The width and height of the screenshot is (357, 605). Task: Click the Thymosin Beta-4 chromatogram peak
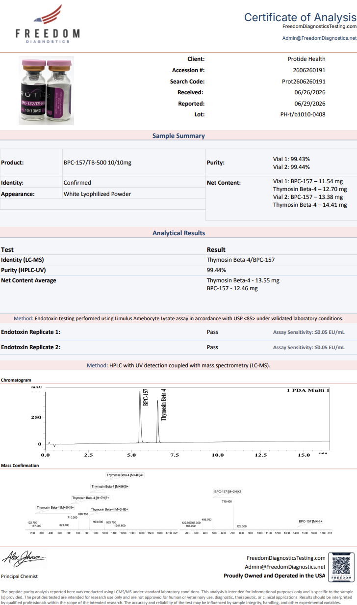(x=158, y=421)
